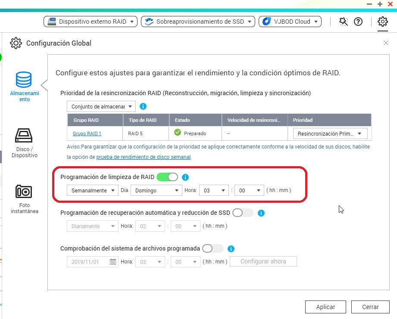The width and height of the screenshot is (397, 319).
Task: Enable scheduled file system check toggle
Action: 213,248
